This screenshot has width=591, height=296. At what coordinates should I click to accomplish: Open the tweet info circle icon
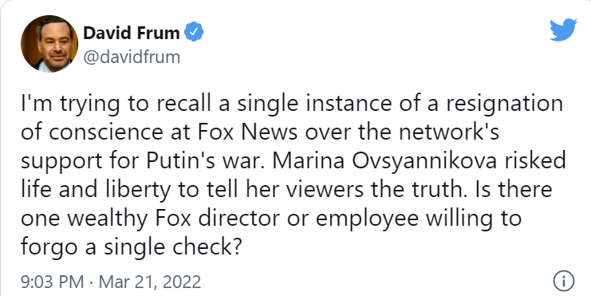pyautogui.click(x=564, y=282)
